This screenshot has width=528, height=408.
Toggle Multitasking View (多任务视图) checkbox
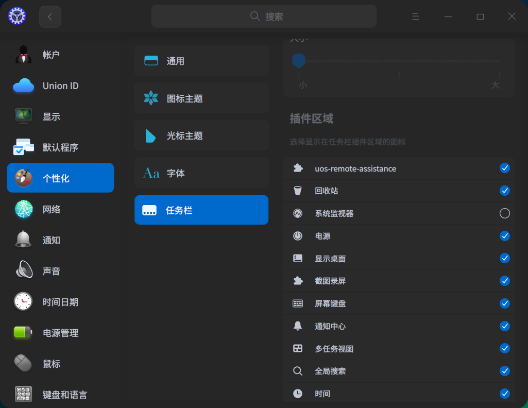504,348
